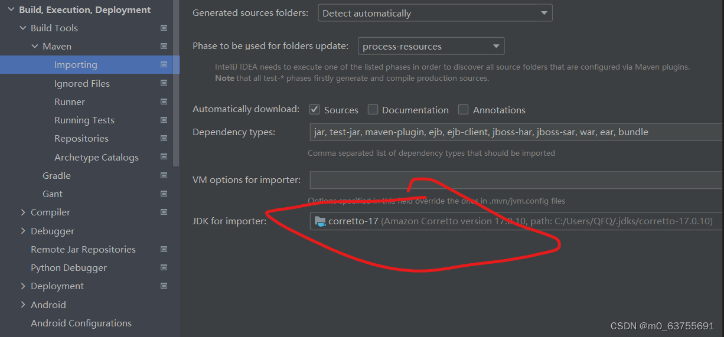The height and width of the screenshot is (337, 724).
Task: Click the corretto-17 JDK folder icon
Action: tap(320, 221)
